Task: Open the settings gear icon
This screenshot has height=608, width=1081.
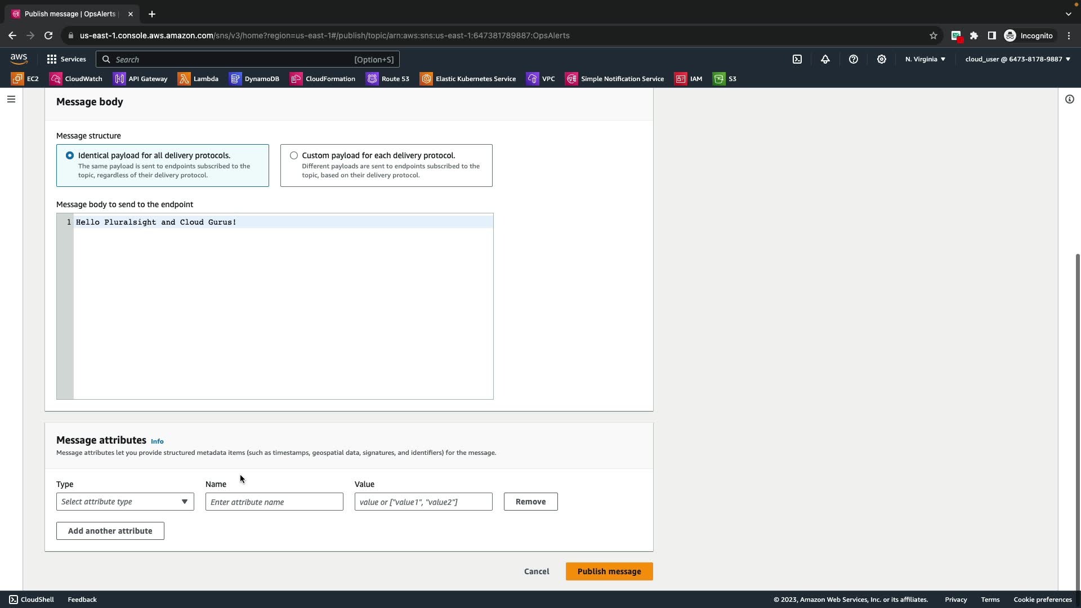Action: (882, 59)
